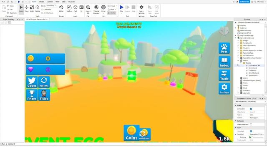This screenshot has height=150, width=267.
Task: Collapse the ServerScriptService node
Action: pyautogui.click(x=236, y=38)
